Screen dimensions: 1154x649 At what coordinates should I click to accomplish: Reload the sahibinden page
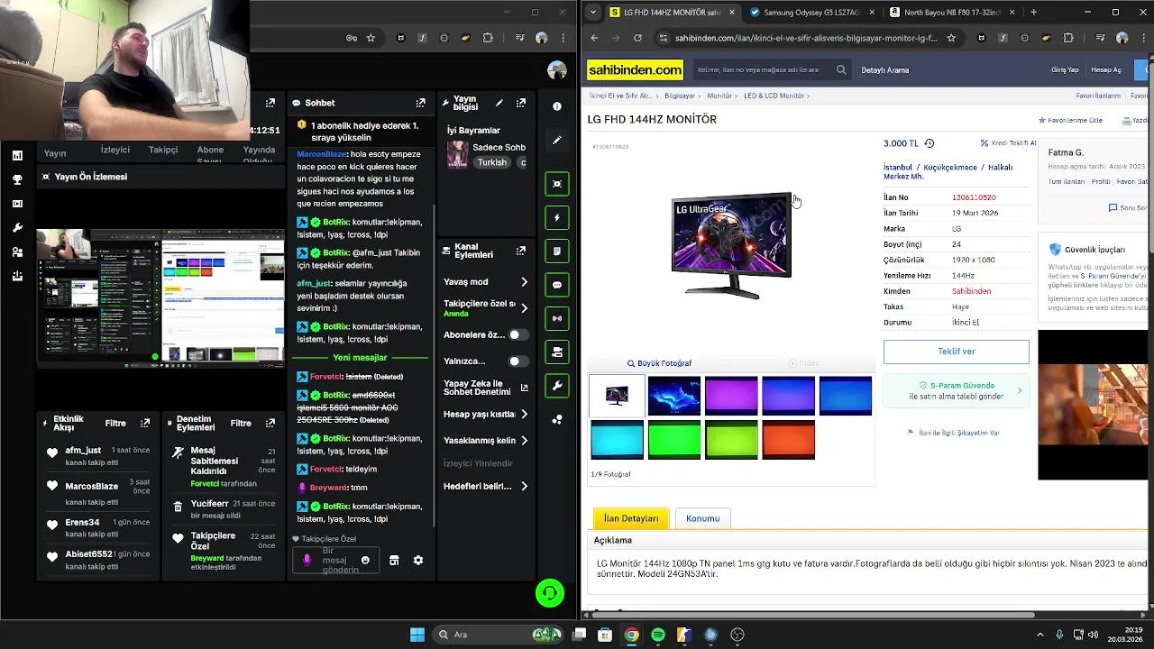638,38
